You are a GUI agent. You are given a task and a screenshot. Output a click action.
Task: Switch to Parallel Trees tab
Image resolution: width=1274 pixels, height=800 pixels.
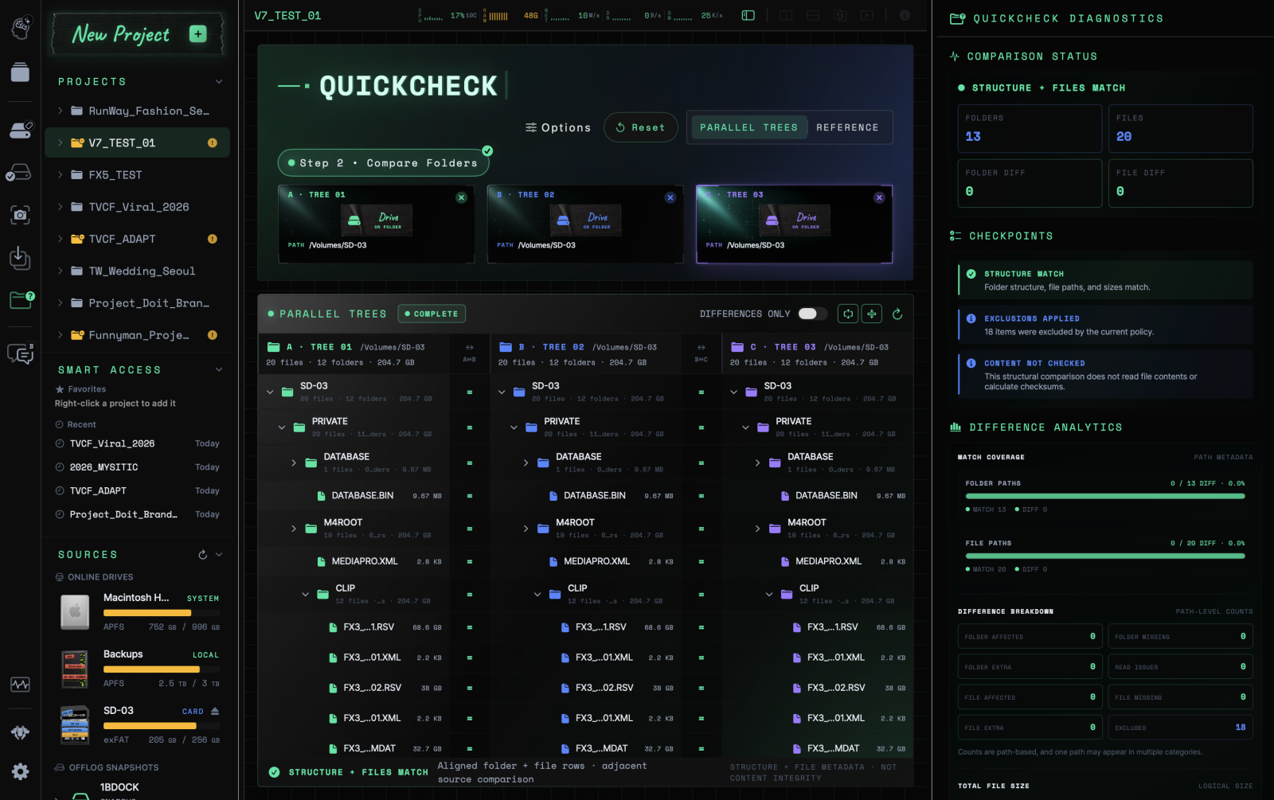point(748,127)
